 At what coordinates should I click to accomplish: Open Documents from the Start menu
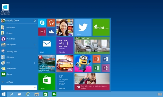19,27
